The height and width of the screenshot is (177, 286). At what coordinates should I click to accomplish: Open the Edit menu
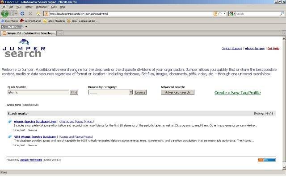tap(11, 7)
